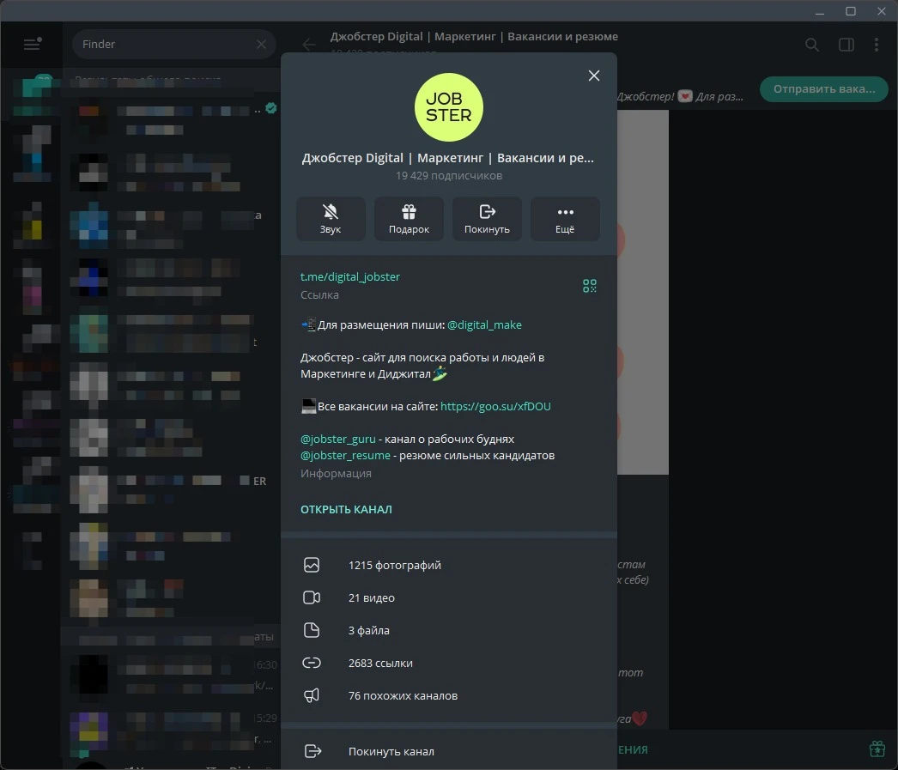Open the 3 файла shared files
The width and height of the screenshot is (898, 770).
(x=449, y=630)
